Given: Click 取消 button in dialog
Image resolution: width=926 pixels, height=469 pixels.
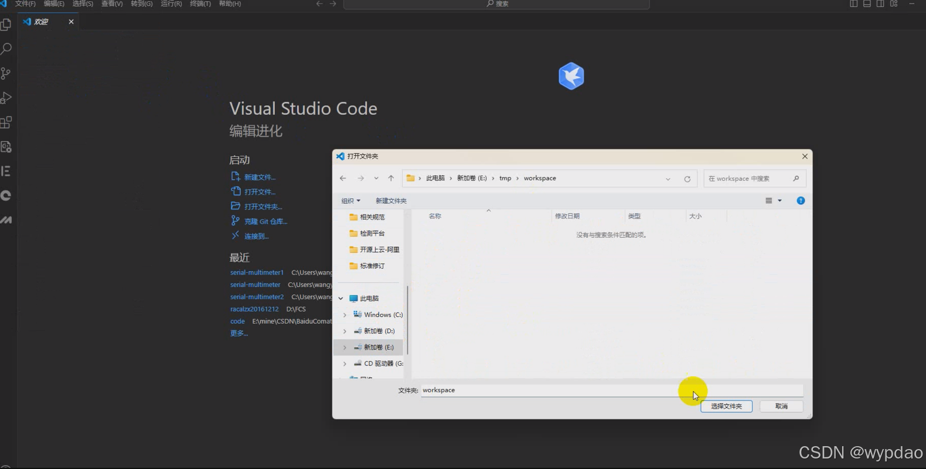Looking at the screenshot, I should coord(781,406).
